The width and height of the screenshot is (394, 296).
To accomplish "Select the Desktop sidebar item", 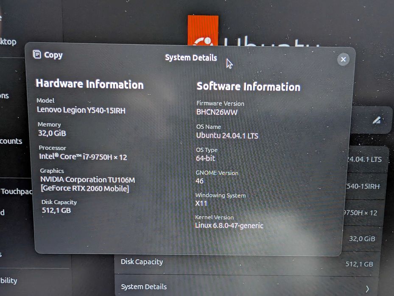I will tap(8, 42).
